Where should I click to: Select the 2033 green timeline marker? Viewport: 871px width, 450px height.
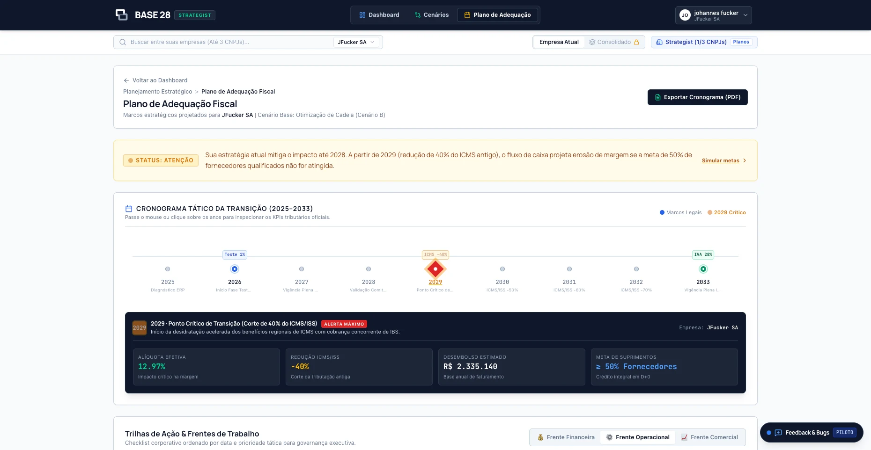(703, 269)
